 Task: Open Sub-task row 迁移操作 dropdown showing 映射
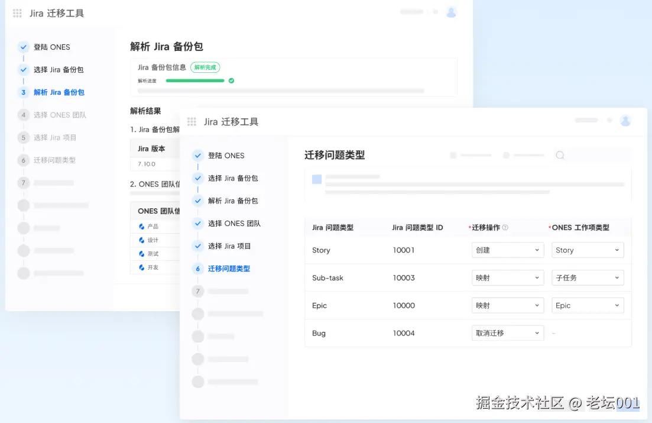(508, 277)
